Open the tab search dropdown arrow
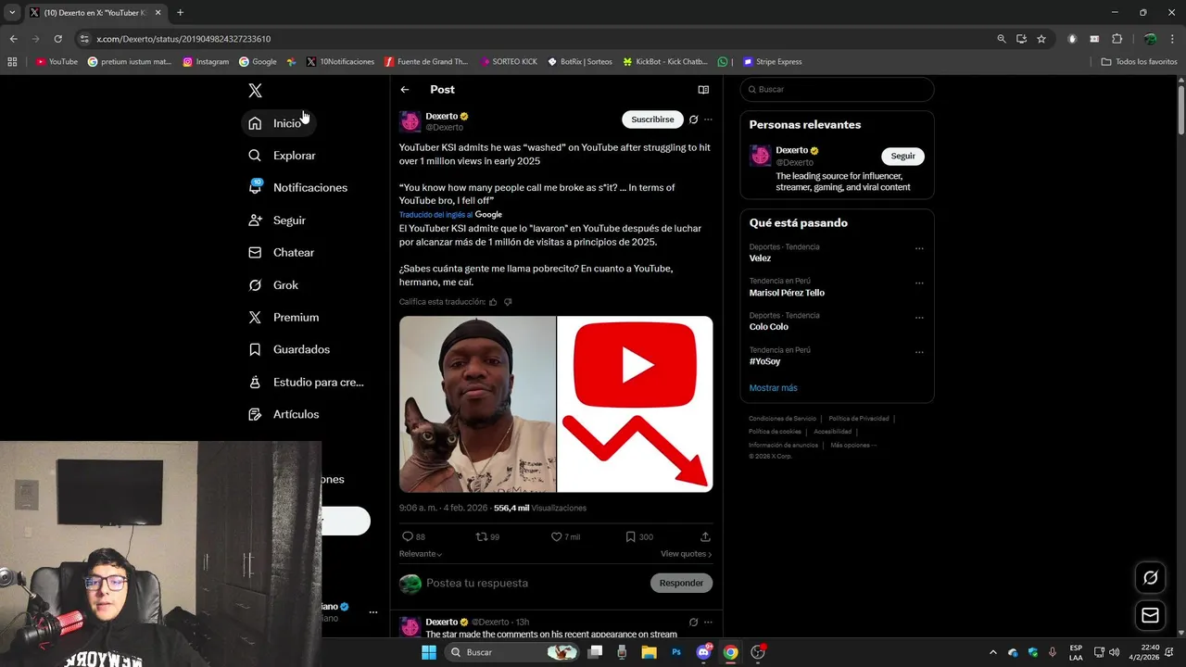Image resolution: width=1186 pixels, height=667 pixels. pos(12,13)
